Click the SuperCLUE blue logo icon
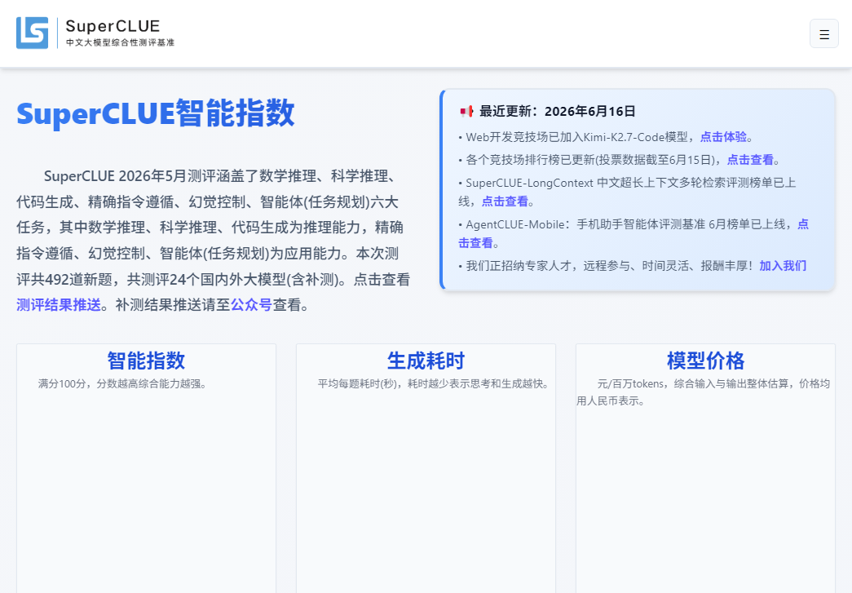 click(x=32, y=33)
